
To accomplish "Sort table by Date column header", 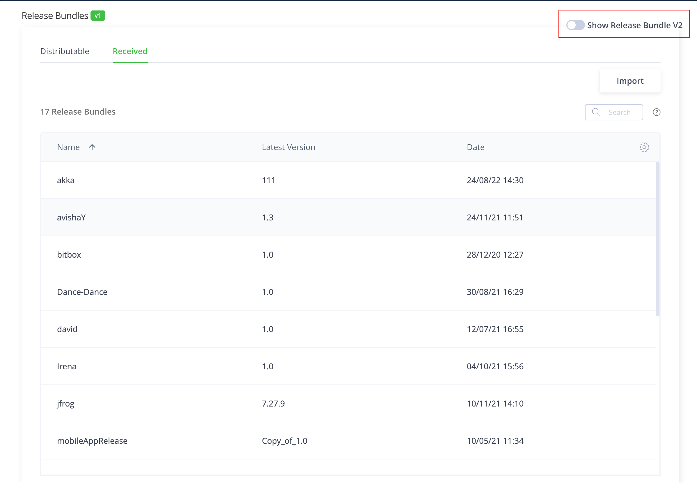I will pyautogui.click(x=475, y=147).
